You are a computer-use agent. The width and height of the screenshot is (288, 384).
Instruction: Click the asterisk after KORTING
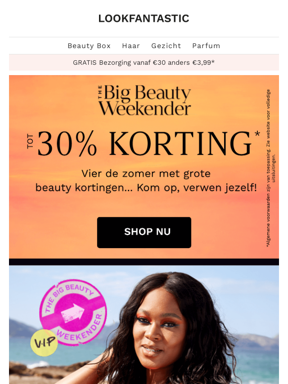coord(257,134)
